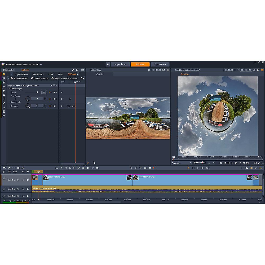Open the track height dropdown in timeline toolbar

coord(14,168)
